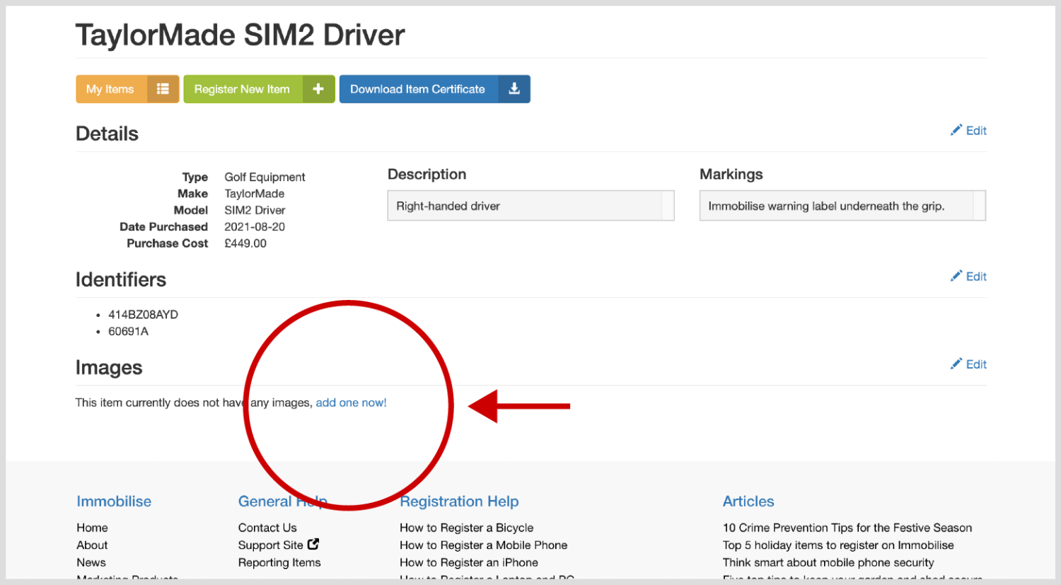The height and width of the screenshot is (585, 1061).
Task: Open How to Register an iPhone
Action: (x=468, y=562)
